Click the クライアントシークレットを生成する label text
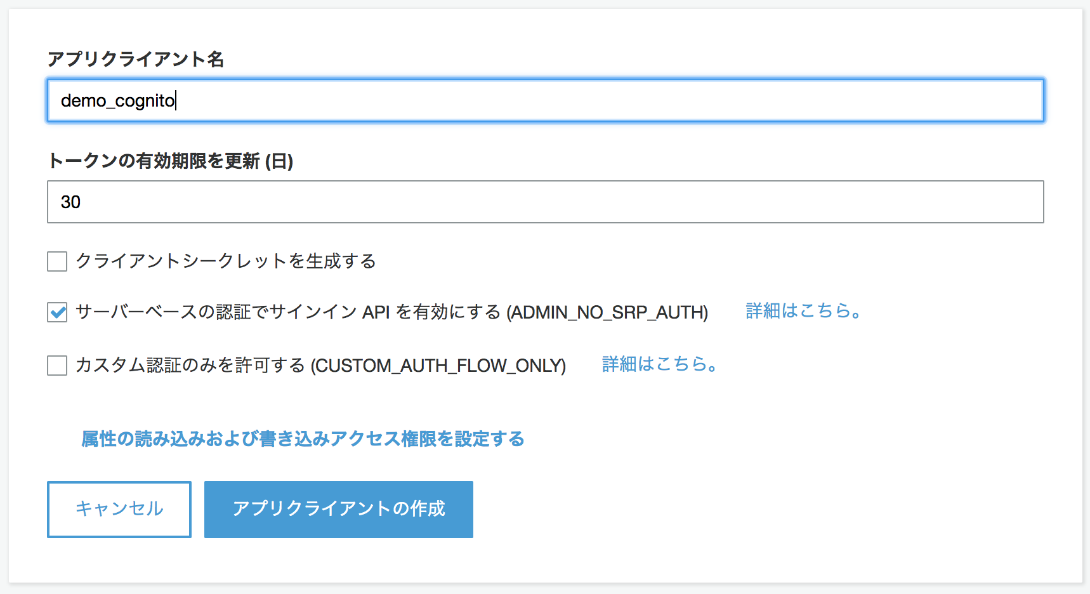 click(x=226, y=261)
